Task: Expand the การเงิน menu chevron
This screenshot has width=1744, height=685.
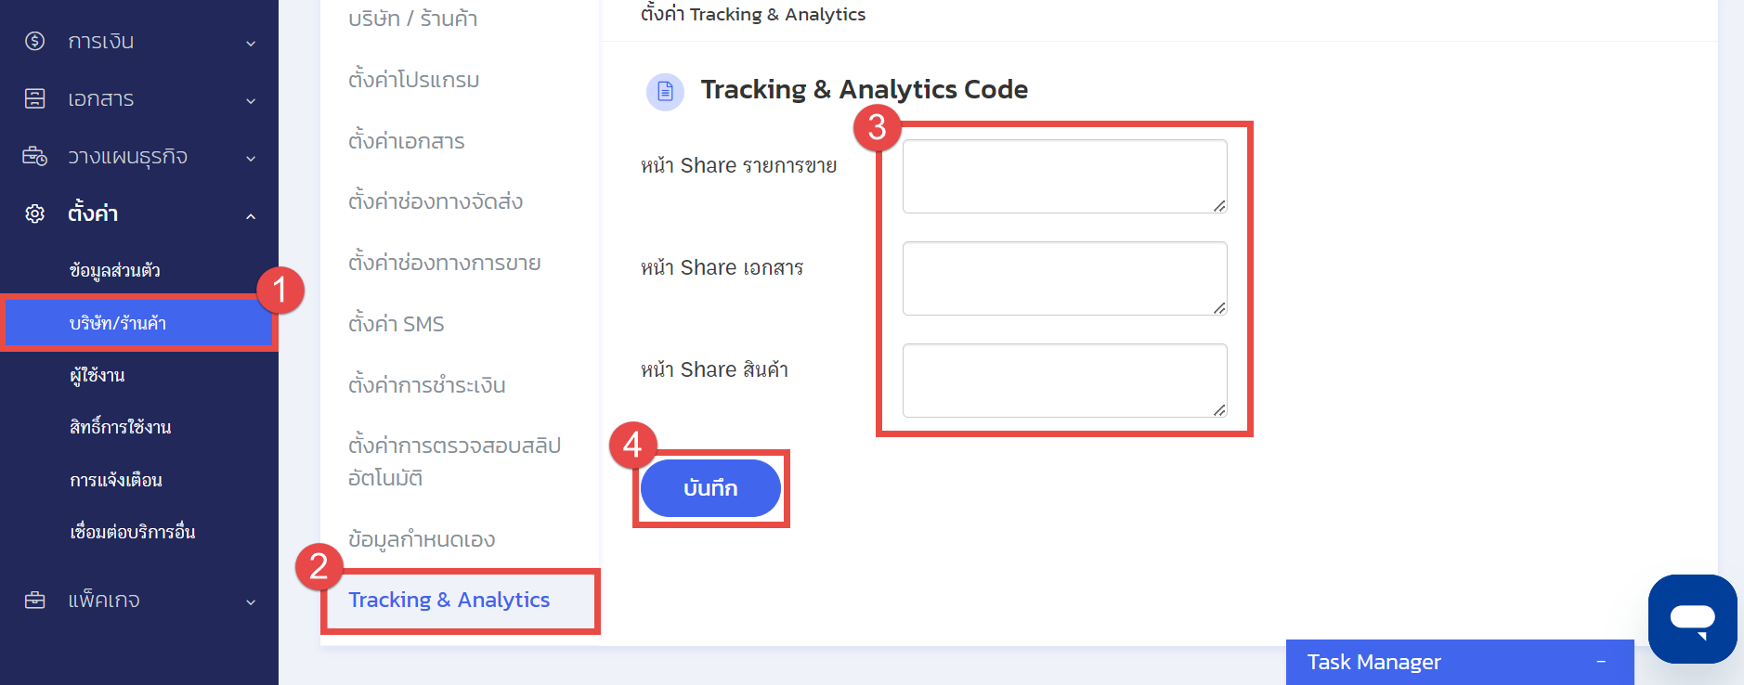Action: click(251, 43)
